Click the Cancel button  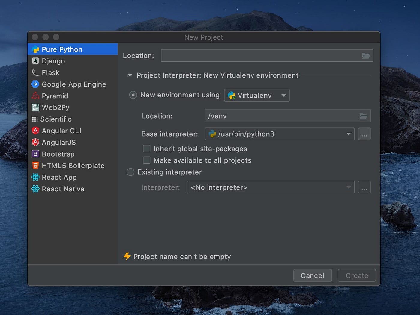(x=313, y=275)
